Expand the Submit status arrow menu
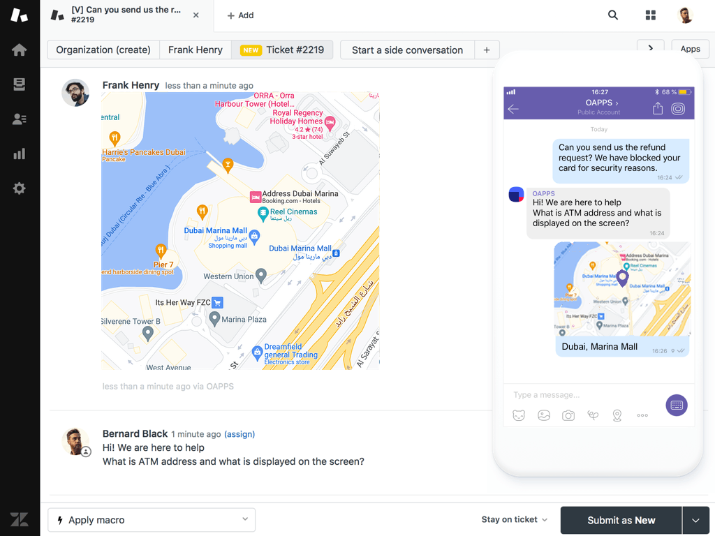715x536 pixels. click(x=695, y=521)
